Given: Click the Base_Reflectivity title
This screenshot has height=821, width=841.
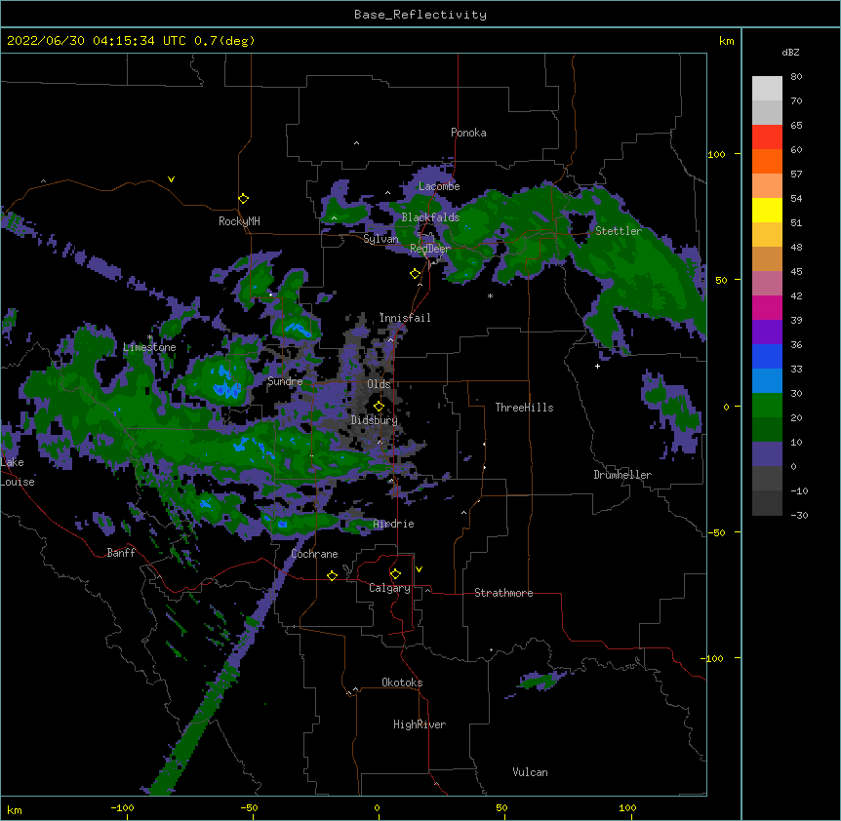Looking at the screenshot, I should [420, 15].
